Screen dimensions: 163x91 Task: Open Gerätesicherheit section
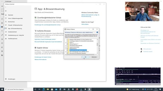pyautogui.click(x=12, y=32)
